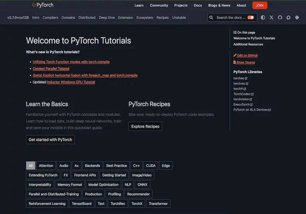306x214 pixels.
Task: Open Utilizing Torch Function modes with torch.compile link
Action: [x=71, y=62]
